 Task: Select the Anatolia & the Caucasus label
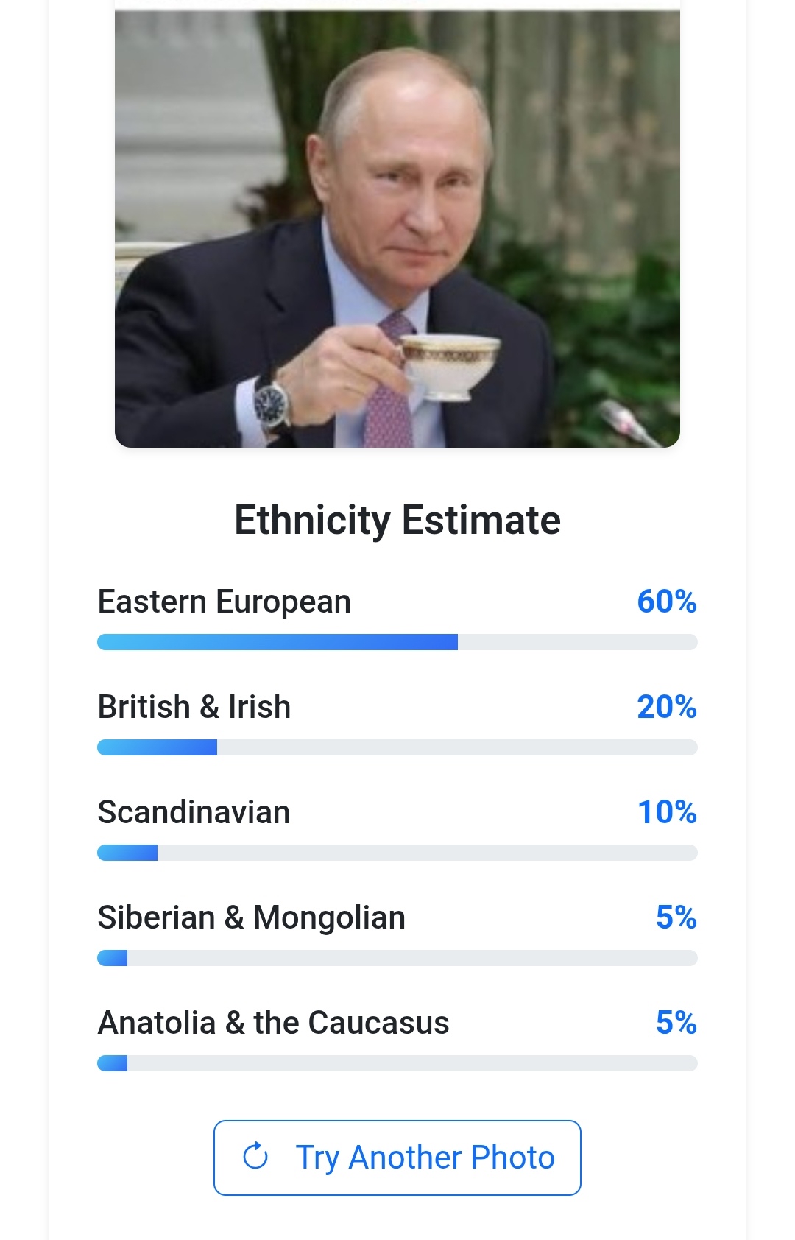pyautogui.click(x=274, y=1023)
